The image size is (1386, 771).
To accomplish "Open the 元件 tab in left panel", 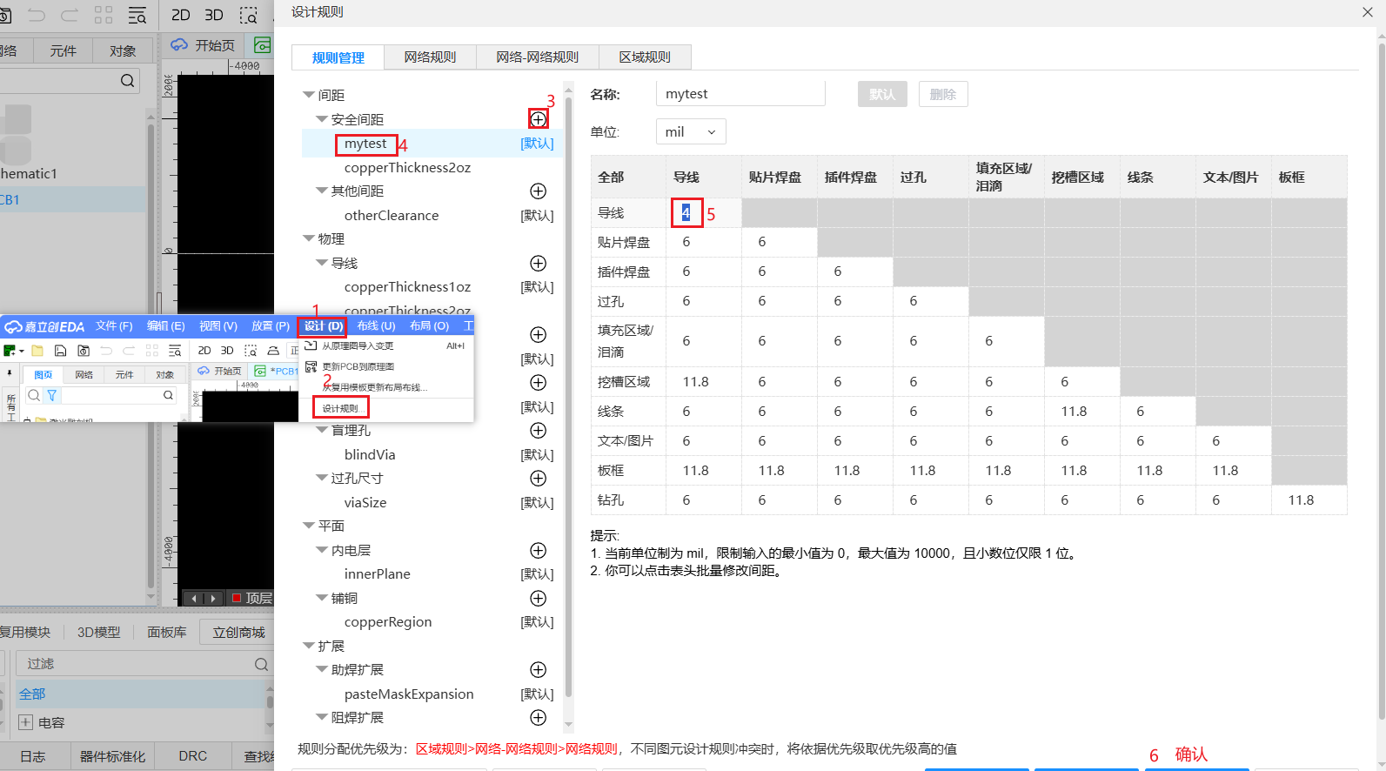I will [63, 51].
